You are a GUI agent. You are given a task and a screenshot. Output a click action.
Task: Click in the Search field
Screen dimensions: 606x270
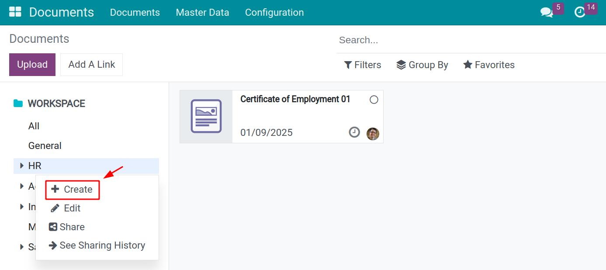pos(471,40)
